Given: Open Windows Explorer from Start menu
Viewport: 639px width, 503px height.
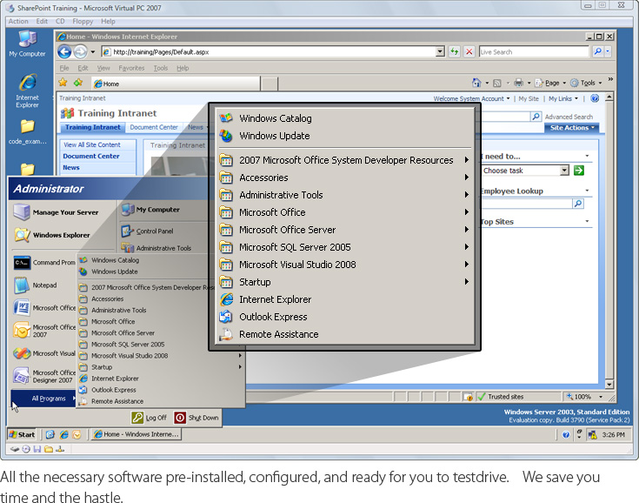Looking at the screenshot, I should [x=52, y=235].
